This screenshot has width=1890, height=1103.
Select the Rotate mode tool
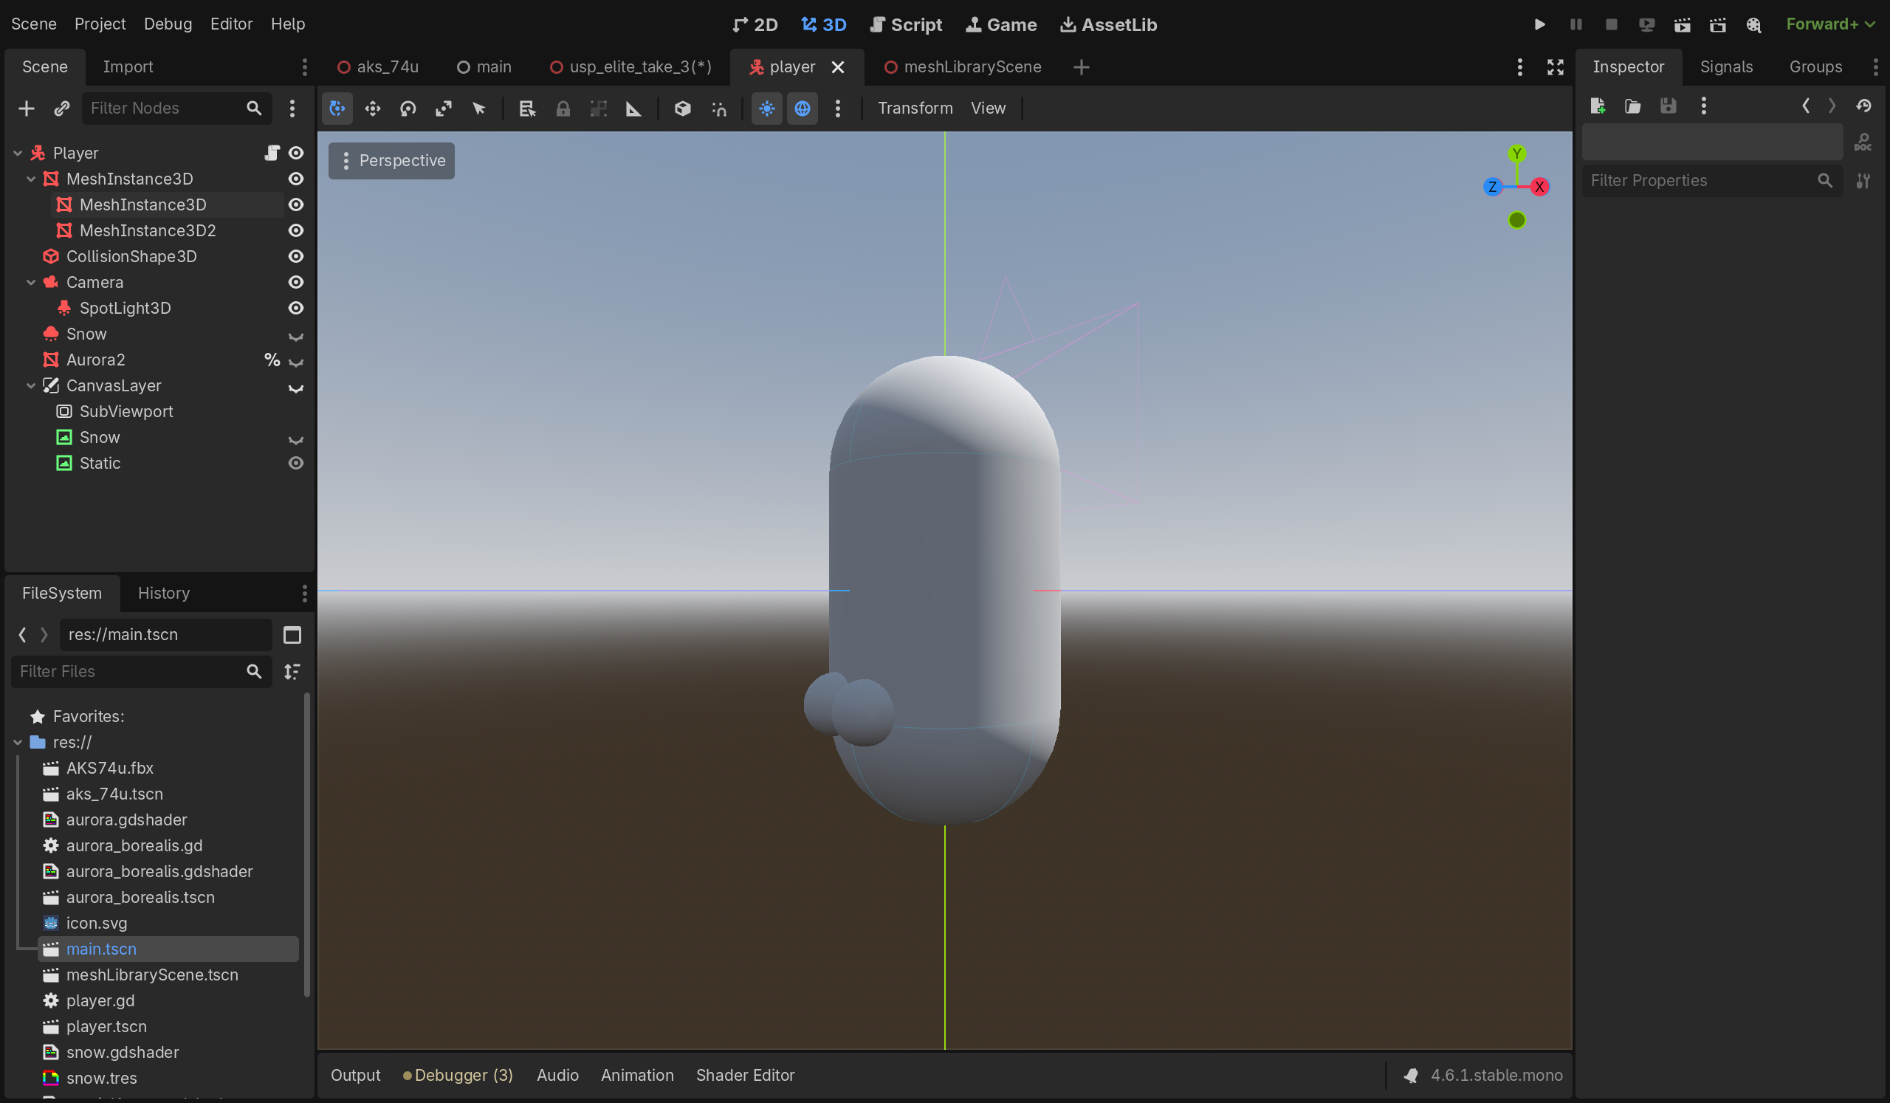pos(408,109)
